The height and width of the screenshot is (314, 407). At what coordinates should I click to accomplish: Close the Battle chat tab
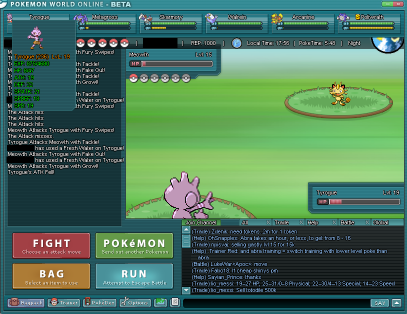tap(367, 222)
